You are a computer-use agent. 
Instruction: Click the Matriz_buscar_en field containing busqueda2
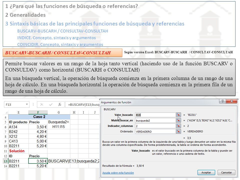[155, 120]
